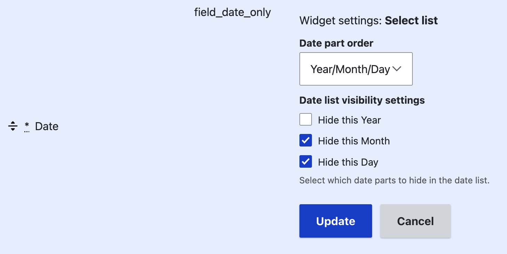
Task: Click the drag handle beside the Date field
Action: coord(13,126)
